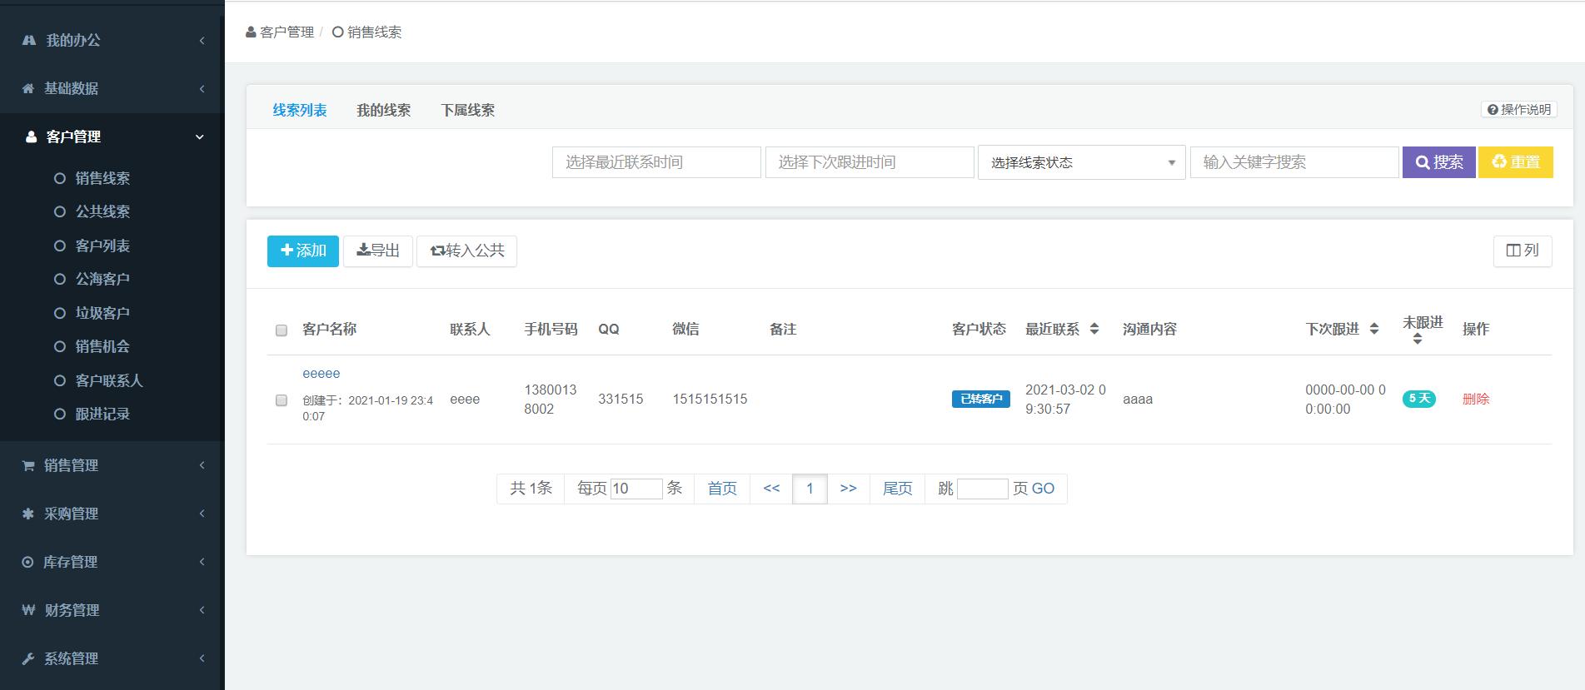1585x690 pixels.
Task: Open 公共线索 in the sidebar
Action: coord(102,211)
